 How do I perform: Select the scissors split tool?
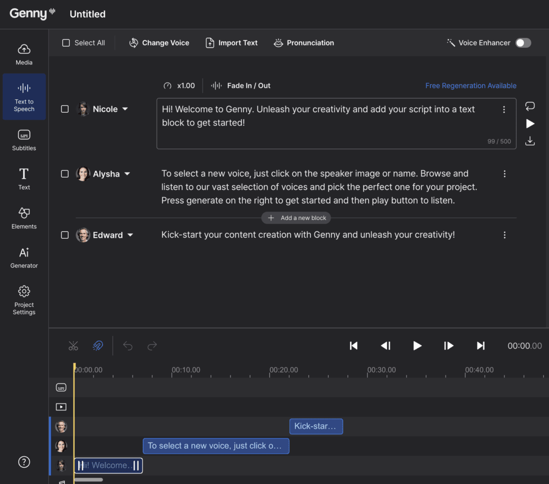73,346
